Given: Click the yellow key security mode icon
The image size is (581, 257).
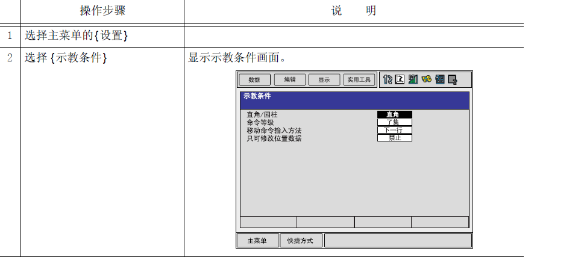Looking at the screenshot, I should [x=426, y=79].
